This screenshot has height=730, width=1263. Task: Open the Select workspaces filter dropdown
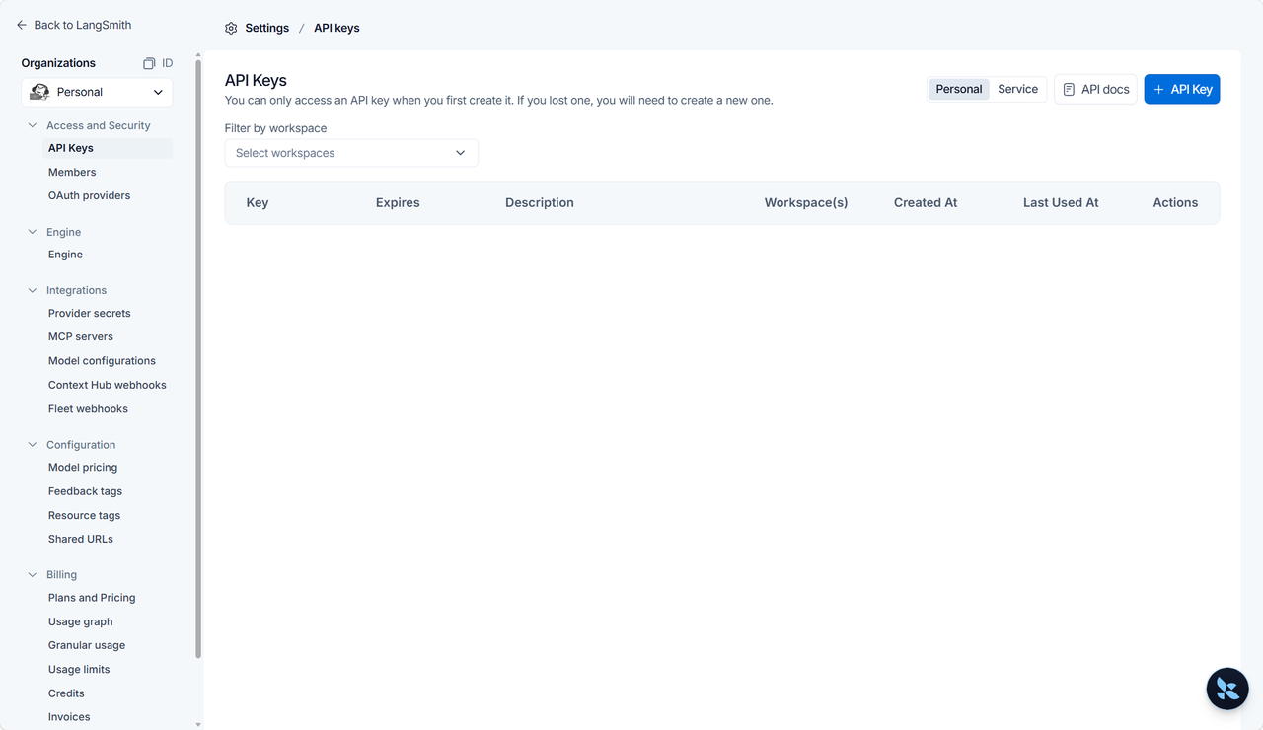tap(351, 153)
